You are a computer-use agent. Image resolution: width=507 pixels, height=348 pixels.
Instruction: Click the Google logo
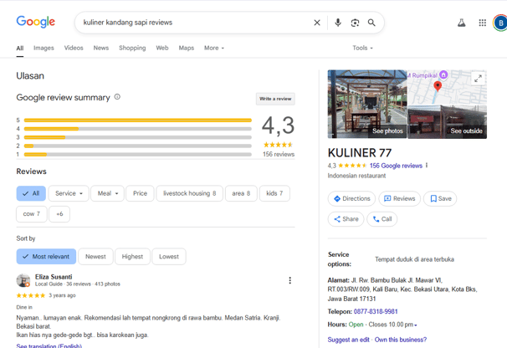coord(36,22)
